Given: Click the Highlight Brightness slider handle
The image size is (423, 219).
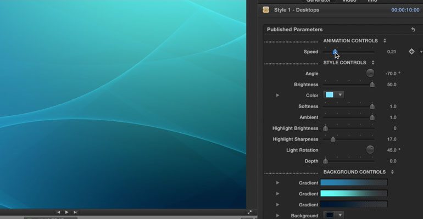Looking at the screenshot, I should coord(326,128).
